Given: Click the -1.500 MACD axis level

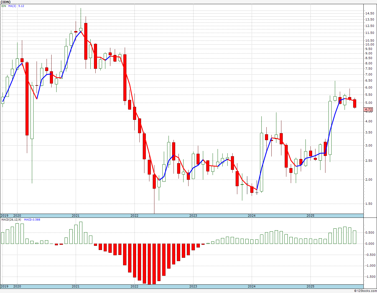Looking at the screenshot, I should [x=370, y=277].
